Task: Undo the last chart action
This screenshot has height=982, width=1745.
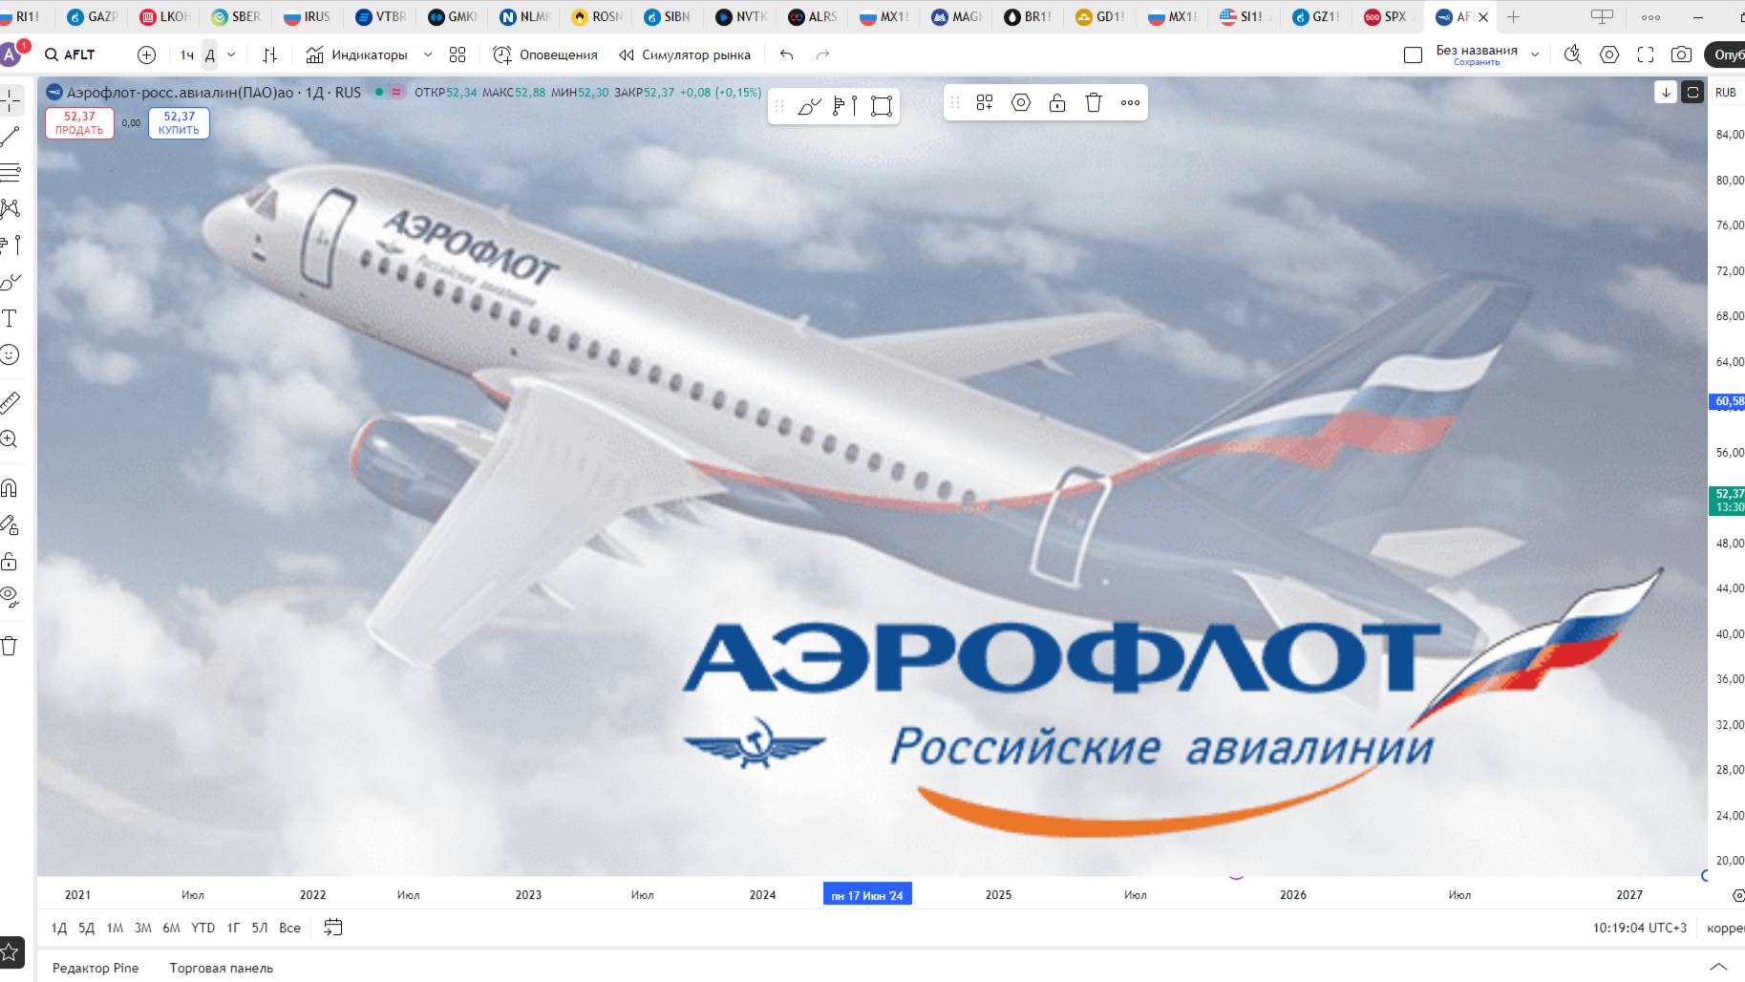Action: (787, 54)
